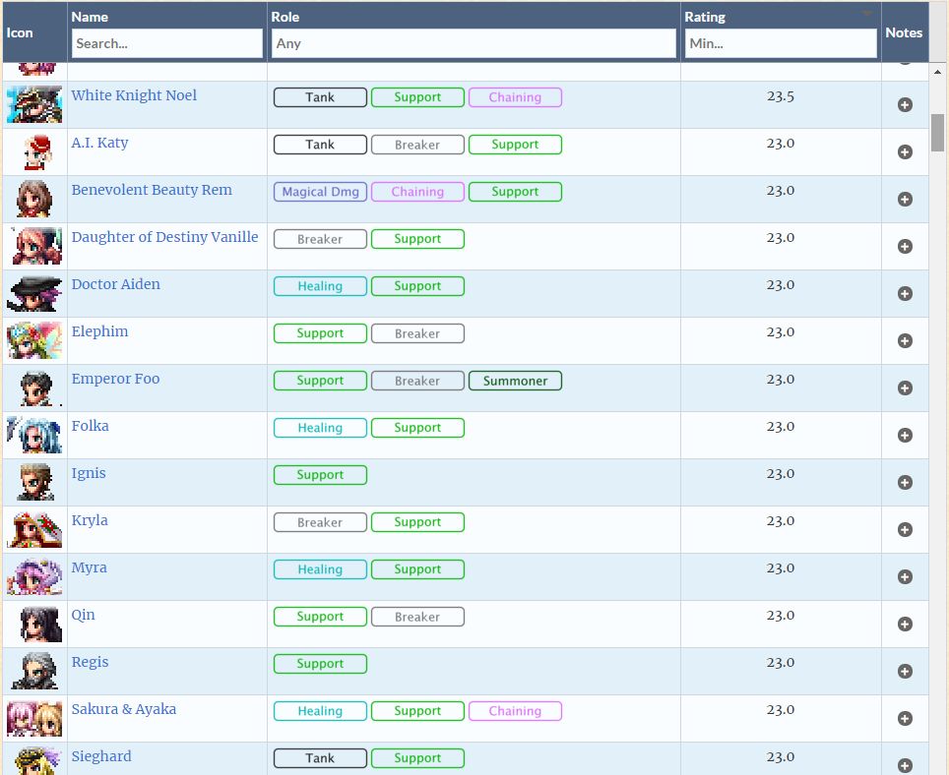Sort by the Rating column header
The height and width of the screenshot is (775, 949).
705,17
